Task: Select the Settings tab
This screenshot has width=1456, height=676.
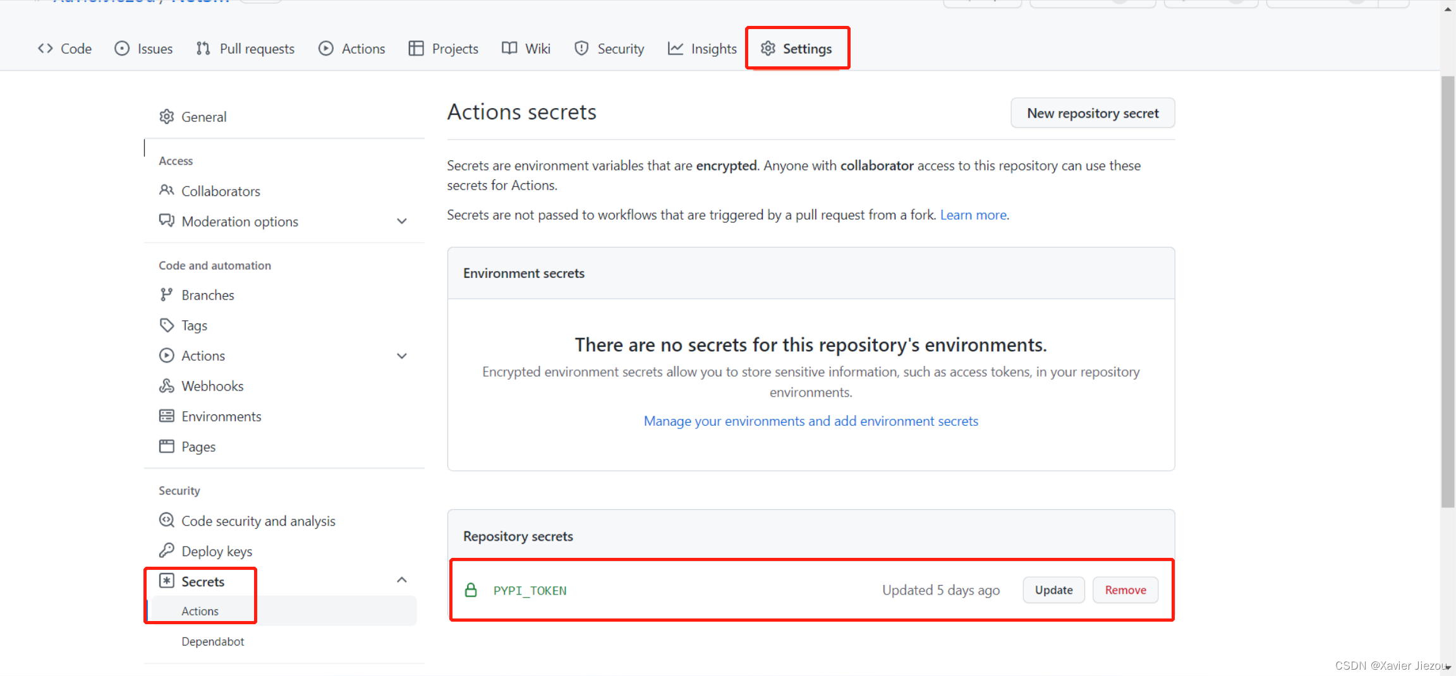Action: (796, 49)
